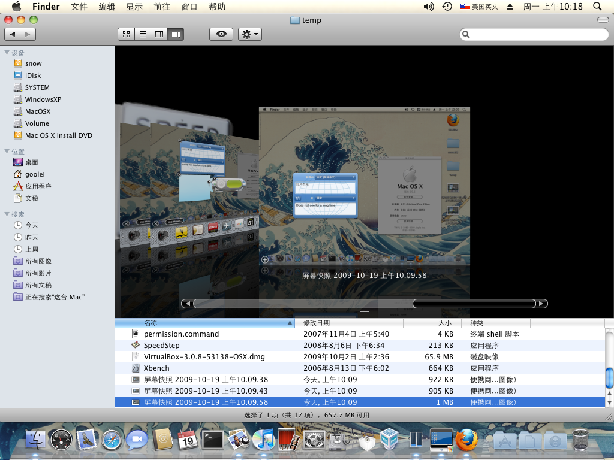Open the Preview app in the Dock
This screenshot has width=614, height=460.
point(238,439)
